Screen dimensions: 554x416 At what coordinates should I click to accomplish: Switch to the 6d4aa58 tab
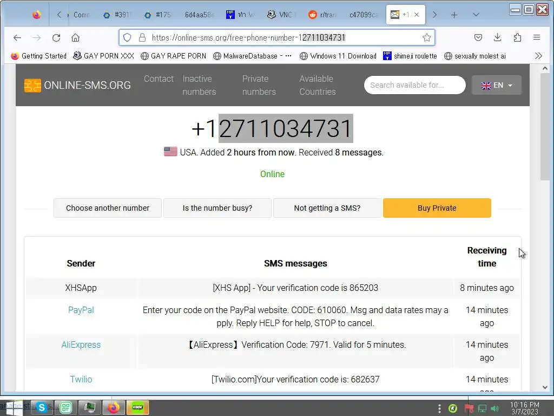click(x=199, y=15)
